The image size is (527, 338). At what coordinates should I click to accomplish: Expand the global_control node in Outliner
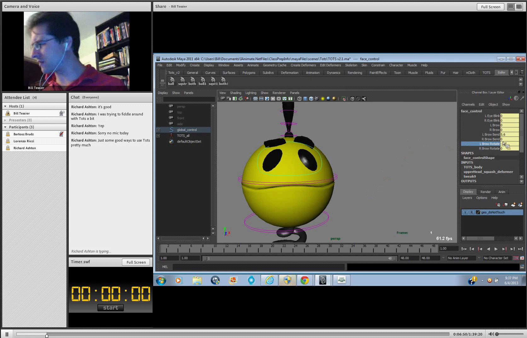pos(158,130)
